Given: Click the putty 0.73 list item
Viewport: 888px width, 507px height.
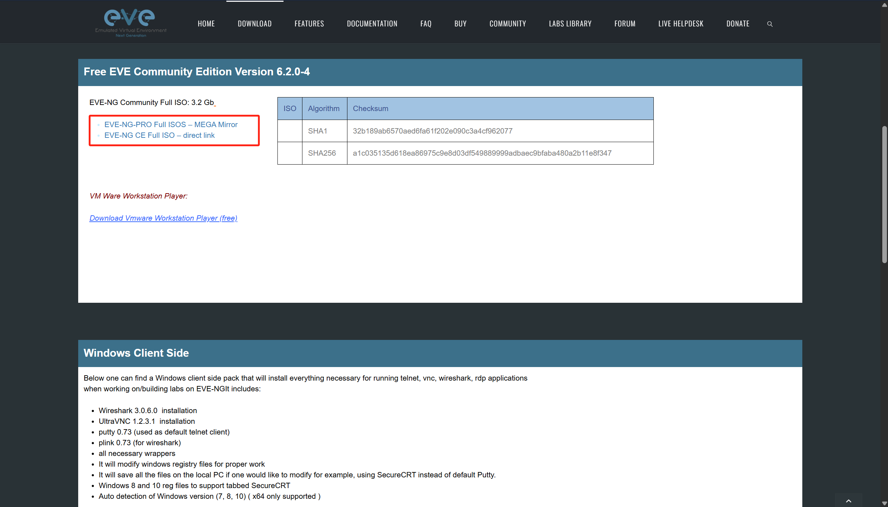Looking at the screenshot, I should pyautogui.click(x=164, y=432).
